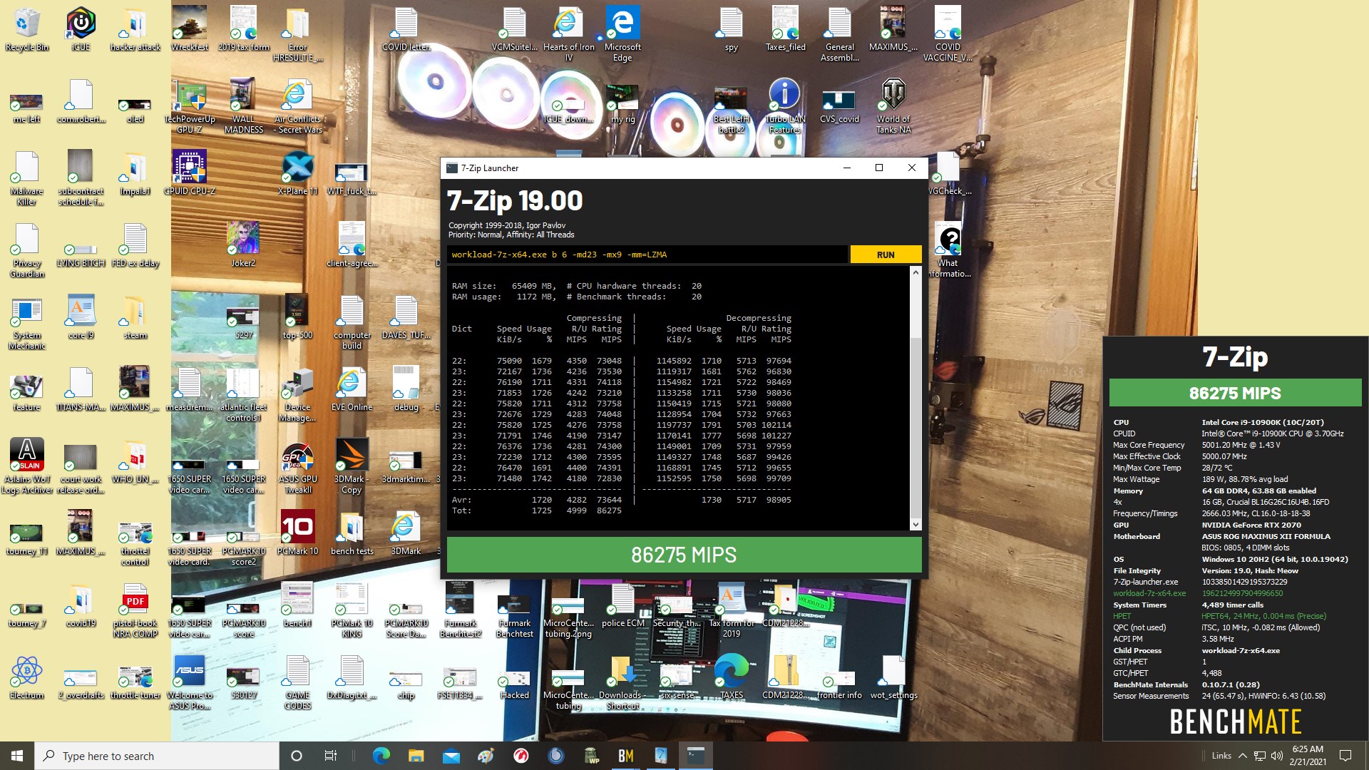Select the TechPowerUp GPU-Z icon

pyautogui.click(x=190, y=106)
